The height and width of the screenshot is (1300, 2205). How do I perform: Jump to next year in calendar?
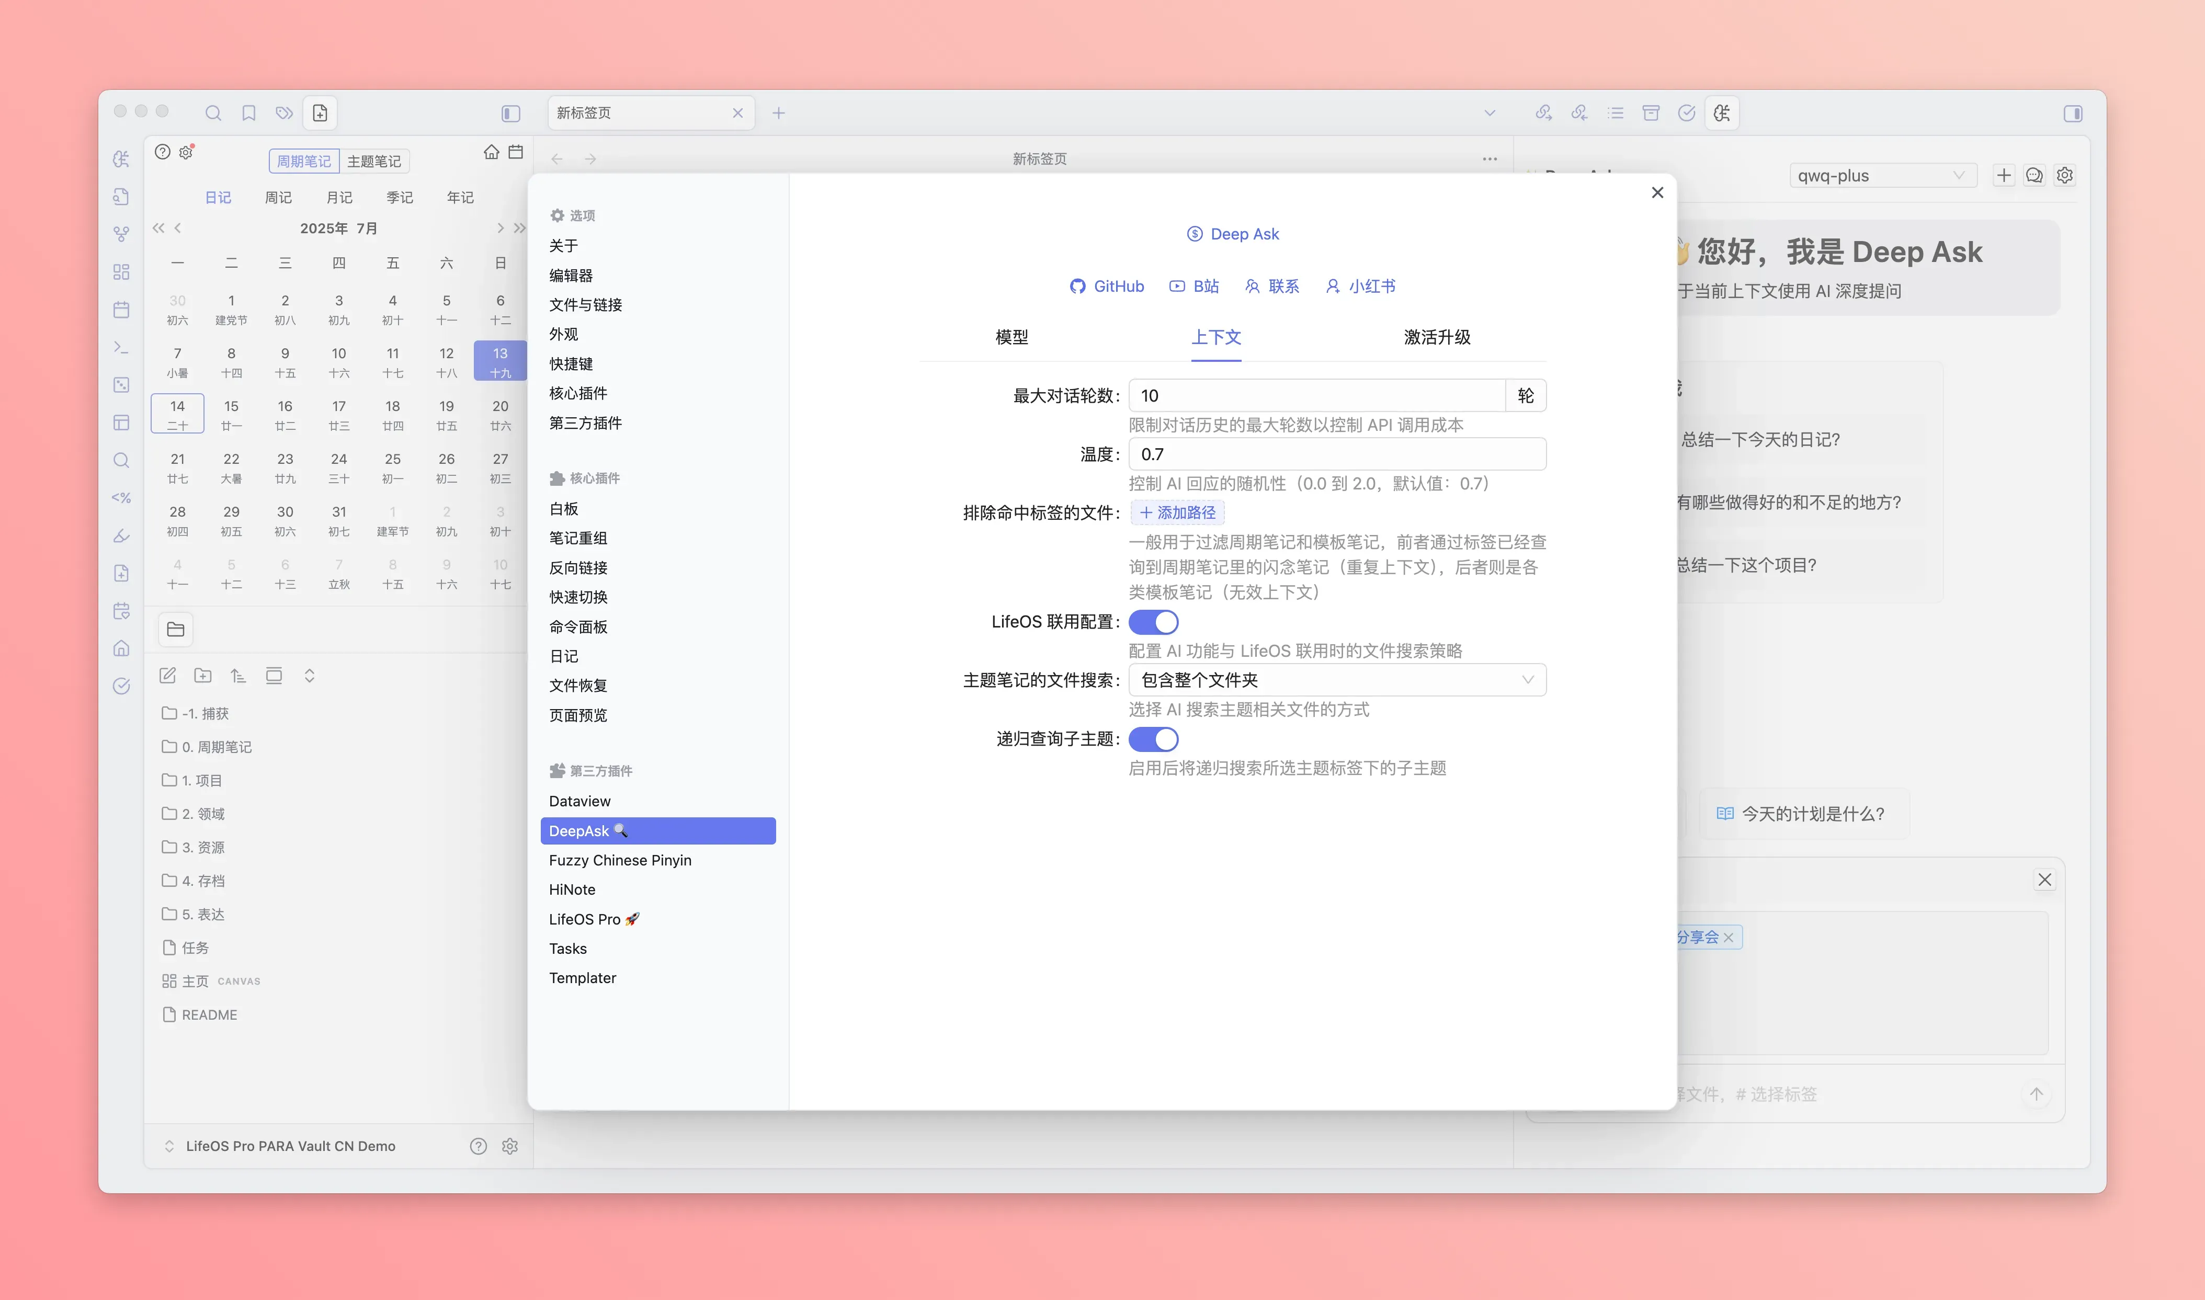click(x=519, y=228)
